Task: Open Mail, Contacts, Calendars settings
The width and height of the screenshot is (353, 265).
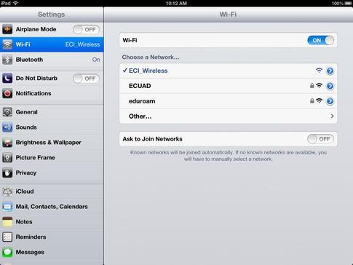Action: (x=52, y=207)
